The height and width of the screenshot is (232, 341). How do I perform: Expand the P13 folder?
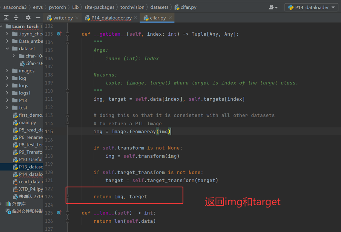tap(7, 100)
